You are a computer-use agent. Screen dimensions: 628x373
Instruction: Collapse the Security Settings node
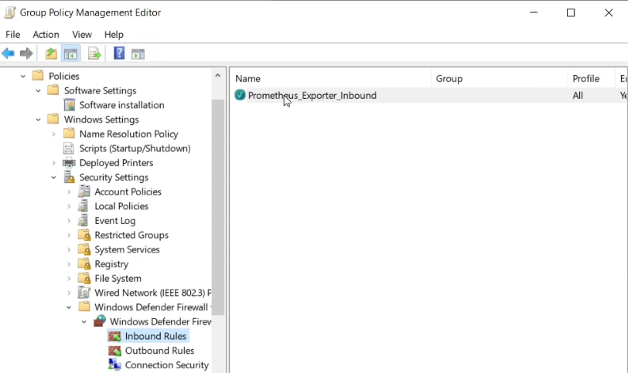point(53,178)
